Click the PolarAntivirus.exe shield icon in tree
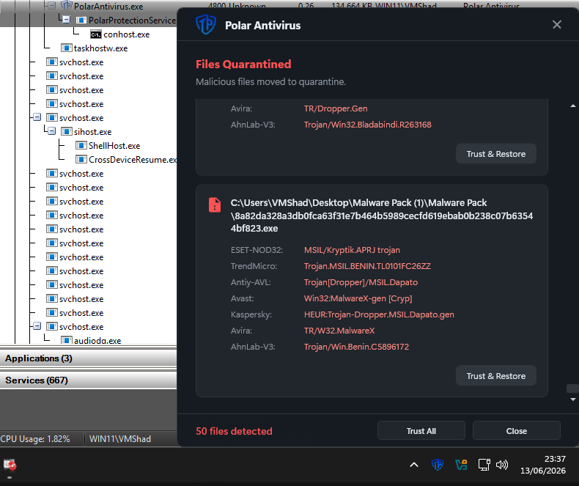The height and width of the screenshot is (486, 579). [x=66, y=6]
